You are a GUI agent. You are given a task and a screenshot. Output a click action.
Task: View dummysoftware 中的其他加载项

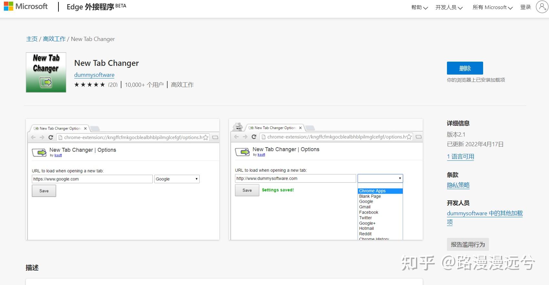[485, 218]
